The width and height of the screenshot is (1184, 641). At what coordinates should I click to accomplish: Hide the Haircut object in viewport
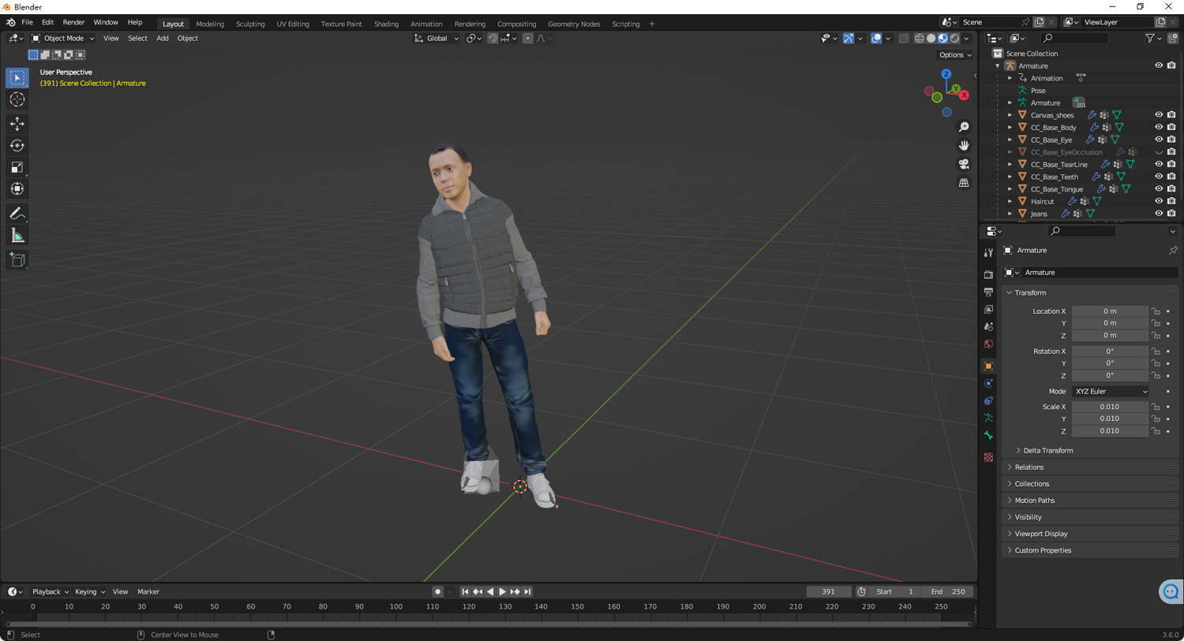pos(1159,201)
